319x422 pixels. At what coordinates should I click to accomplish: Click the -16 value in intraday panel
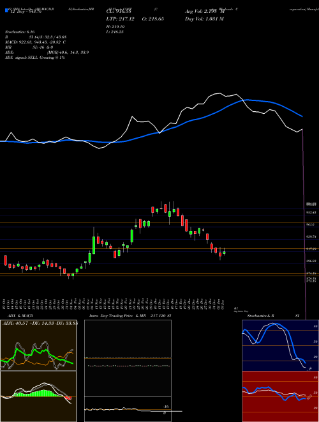[166, 407]
